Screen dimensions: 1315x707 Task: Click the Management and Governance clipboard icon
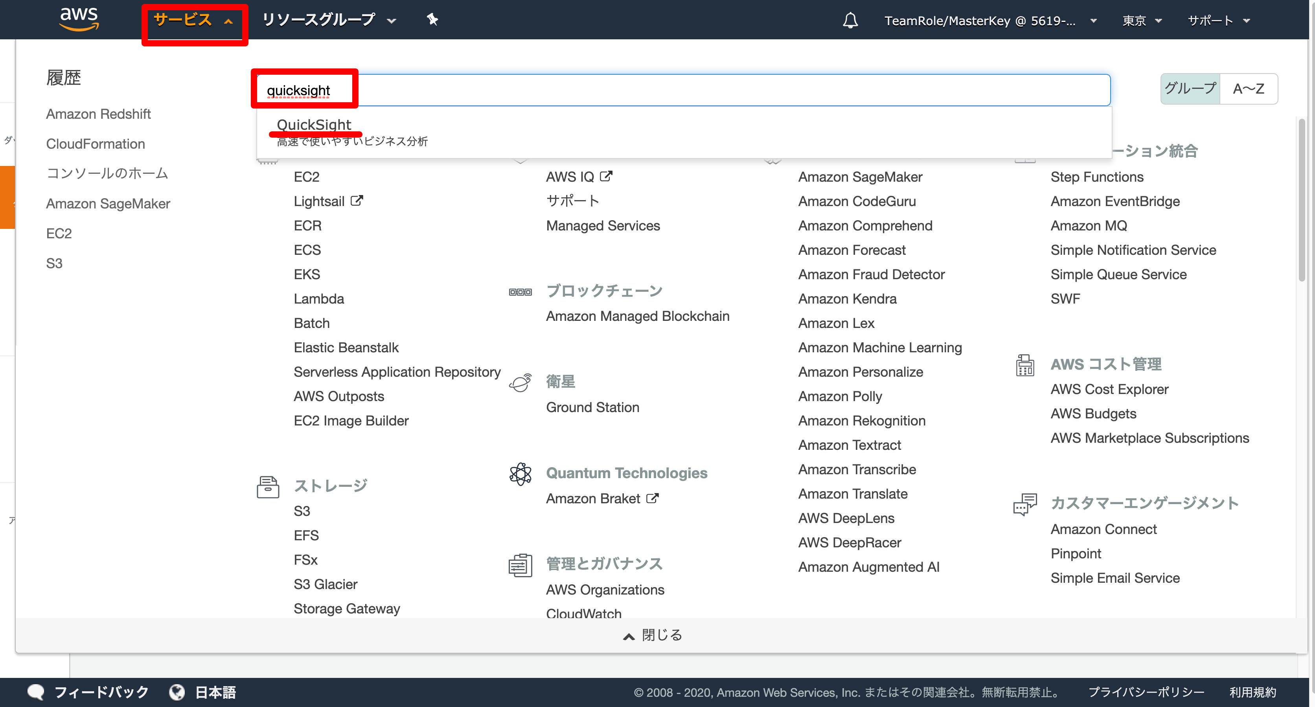(520, 565)
